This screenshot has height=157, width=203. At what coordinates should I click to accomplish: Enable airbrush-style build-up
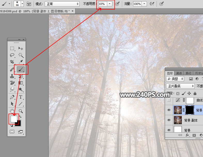(x=152, y=4)
